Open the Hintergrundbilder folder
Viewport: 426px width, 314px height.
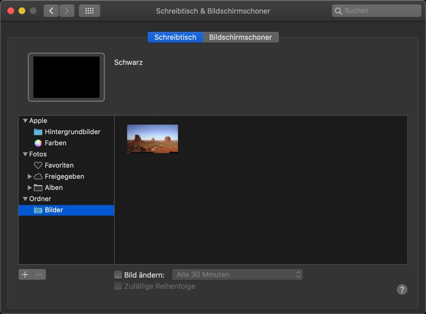72,132
